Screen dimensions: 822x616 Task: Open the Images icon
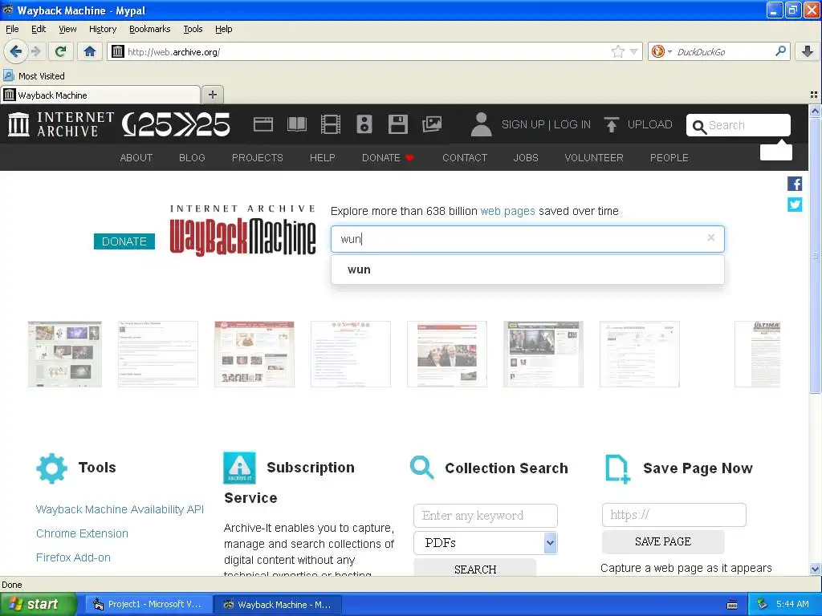click(431, 124)
